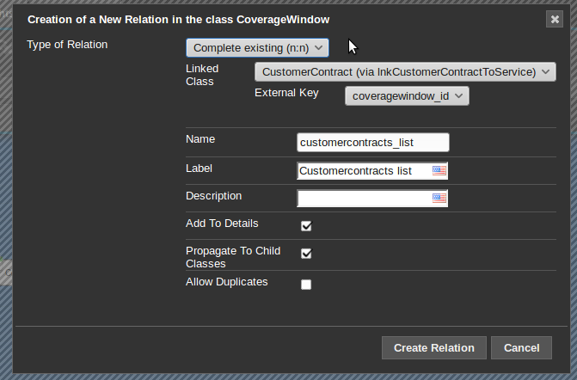Screen dimensions: 577x380
Task: Click into the Description text field
Action: pyautogui.click(x=364, y=199)
